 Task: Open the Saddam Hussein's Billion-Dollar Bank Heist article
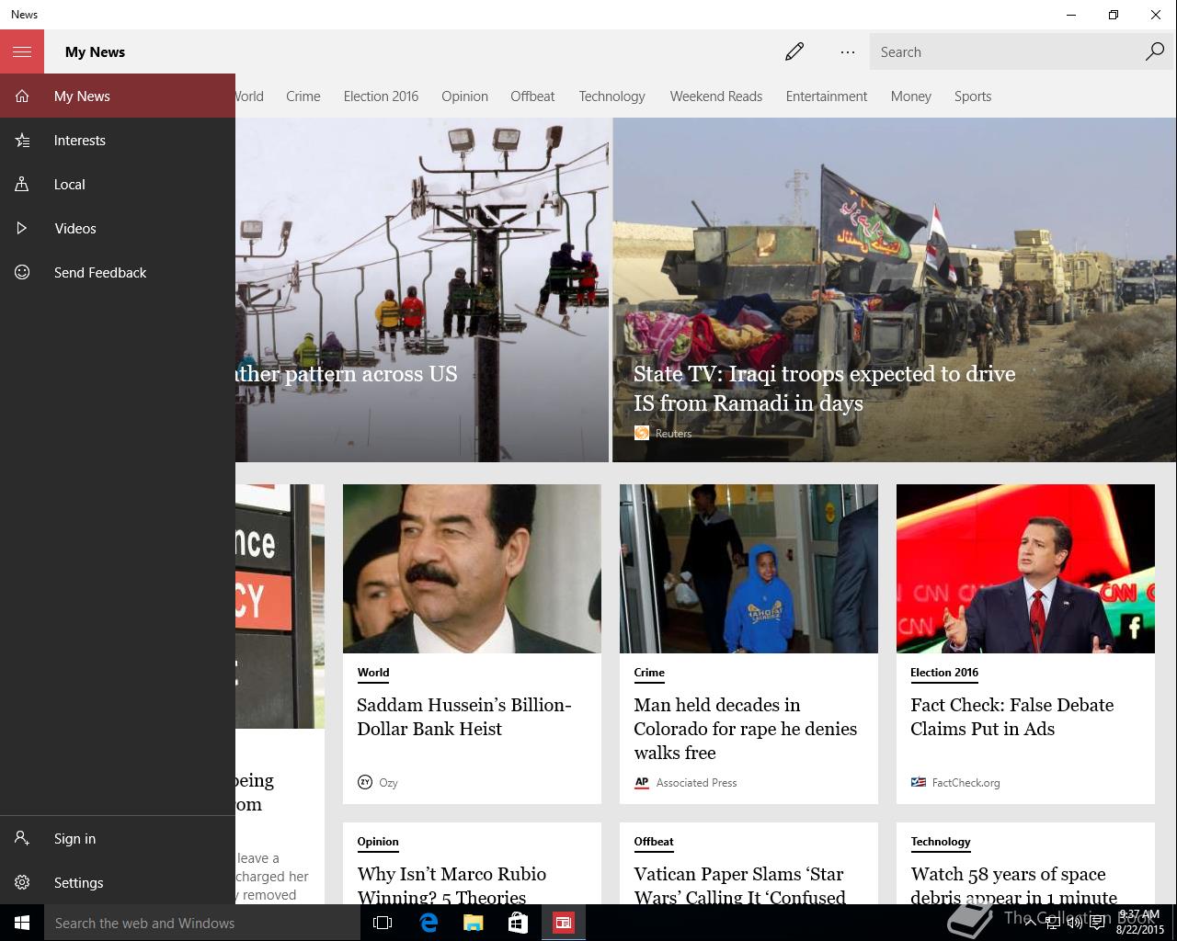(x=464, y=717)
